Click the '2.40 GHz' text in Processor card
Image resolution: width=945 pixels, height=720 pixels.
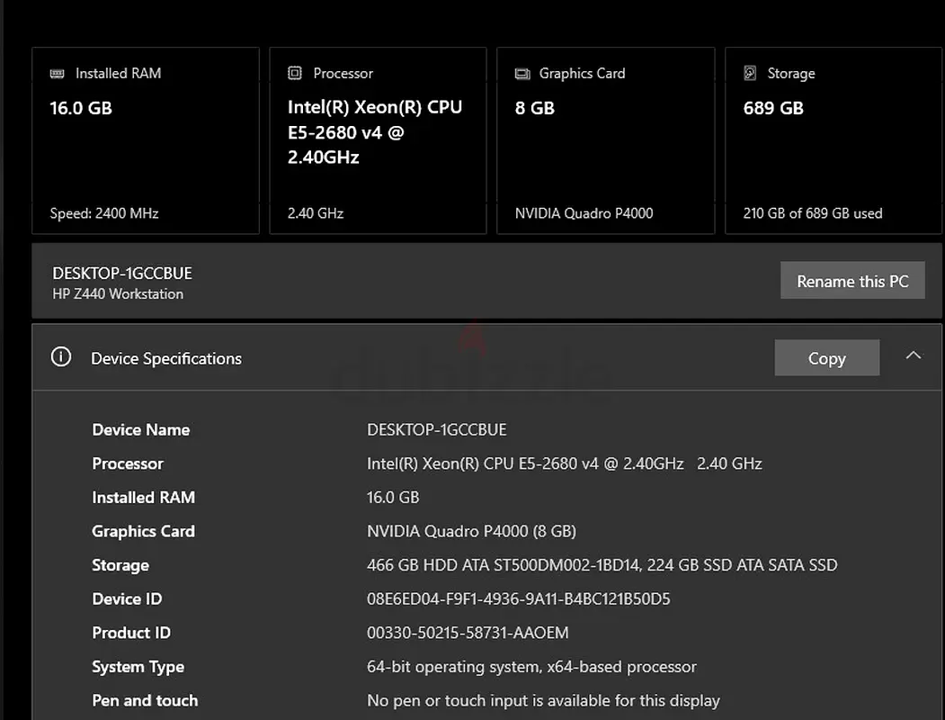[316, 213]
